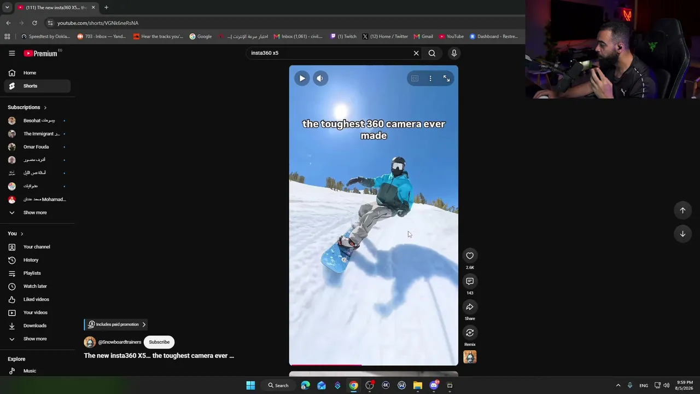Open the Twitch bookmark
The height and width of the screenshot is (394, 700).
[343, 37]
